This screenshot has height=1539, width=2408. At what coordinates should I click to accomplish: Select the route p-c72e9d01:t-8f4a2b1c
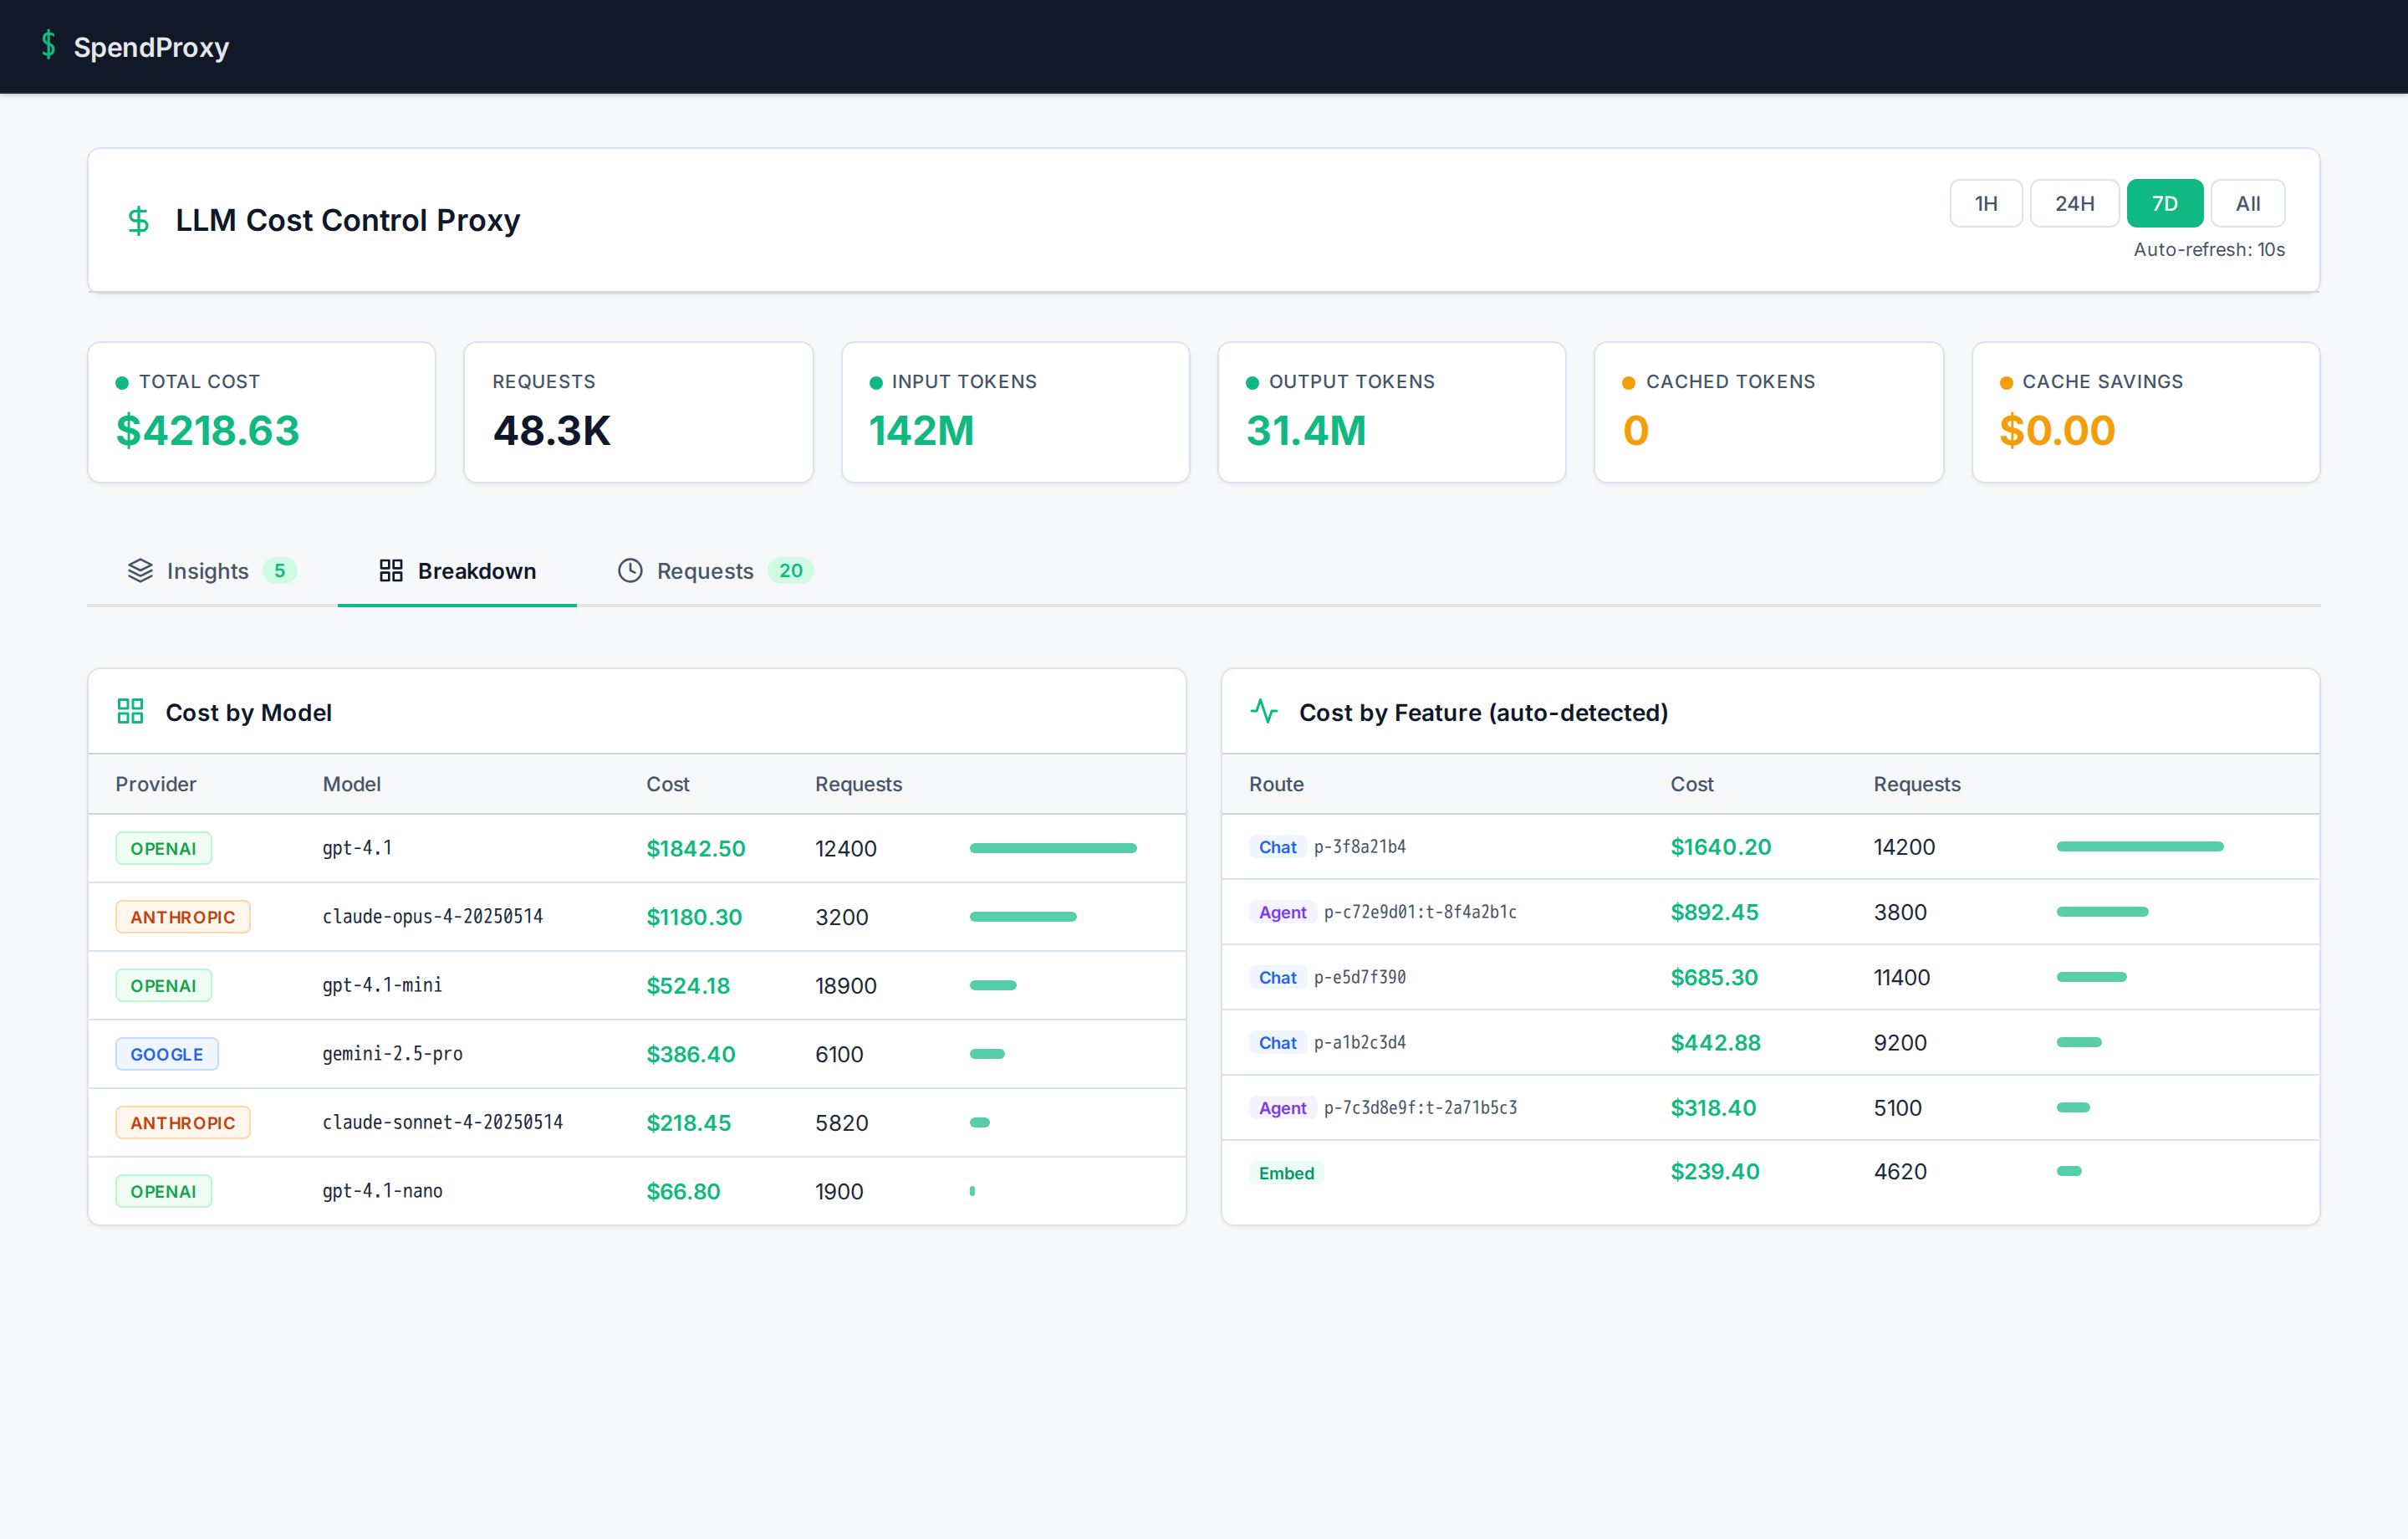(x=1421, y=912)
